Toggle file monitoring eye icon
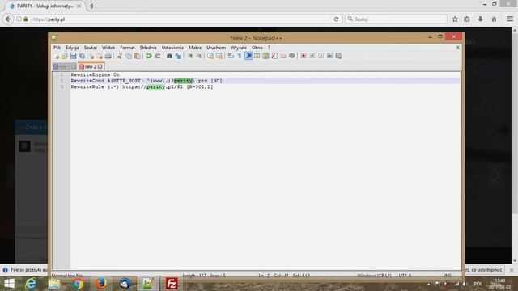Screen dimensions: 518x291 point(291,56)
